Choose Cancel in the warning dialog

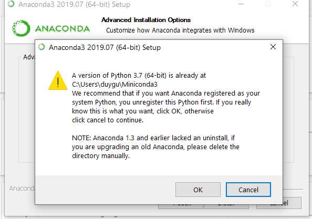point(248,190)
